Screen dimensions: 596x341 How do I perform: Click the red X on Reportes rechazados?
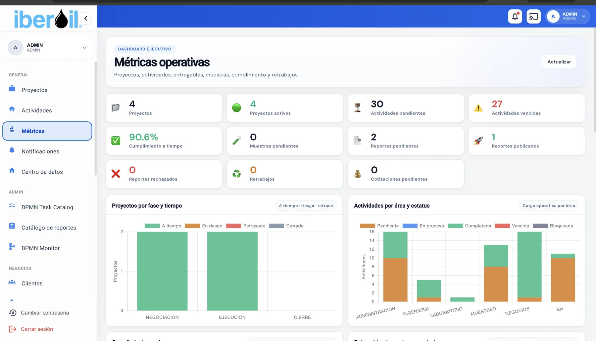(116, 174)
